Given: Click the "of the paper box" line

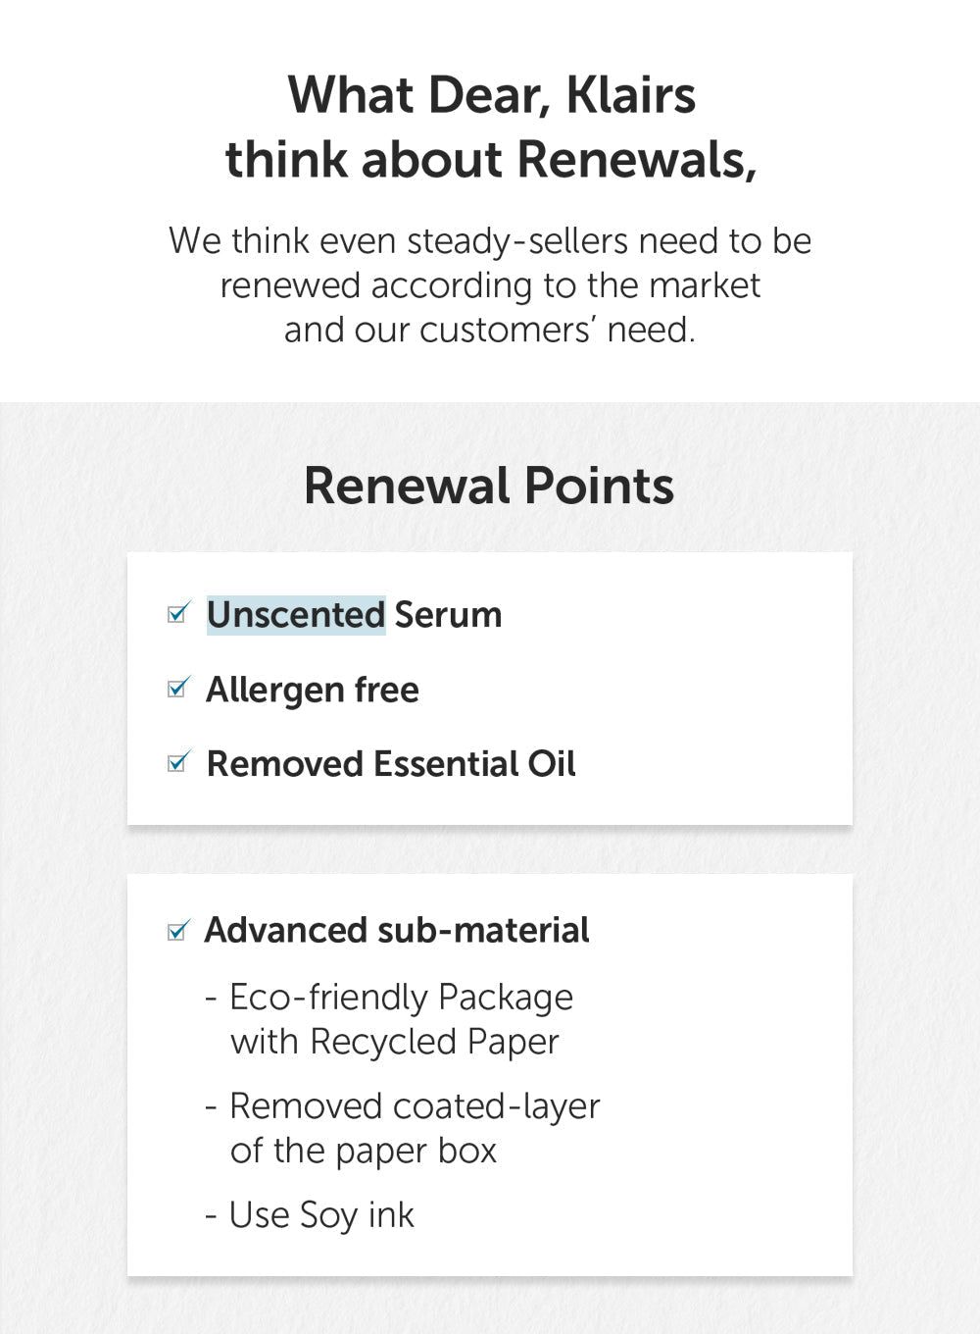Looking at the screenshot, I should tap(364, 1151).
